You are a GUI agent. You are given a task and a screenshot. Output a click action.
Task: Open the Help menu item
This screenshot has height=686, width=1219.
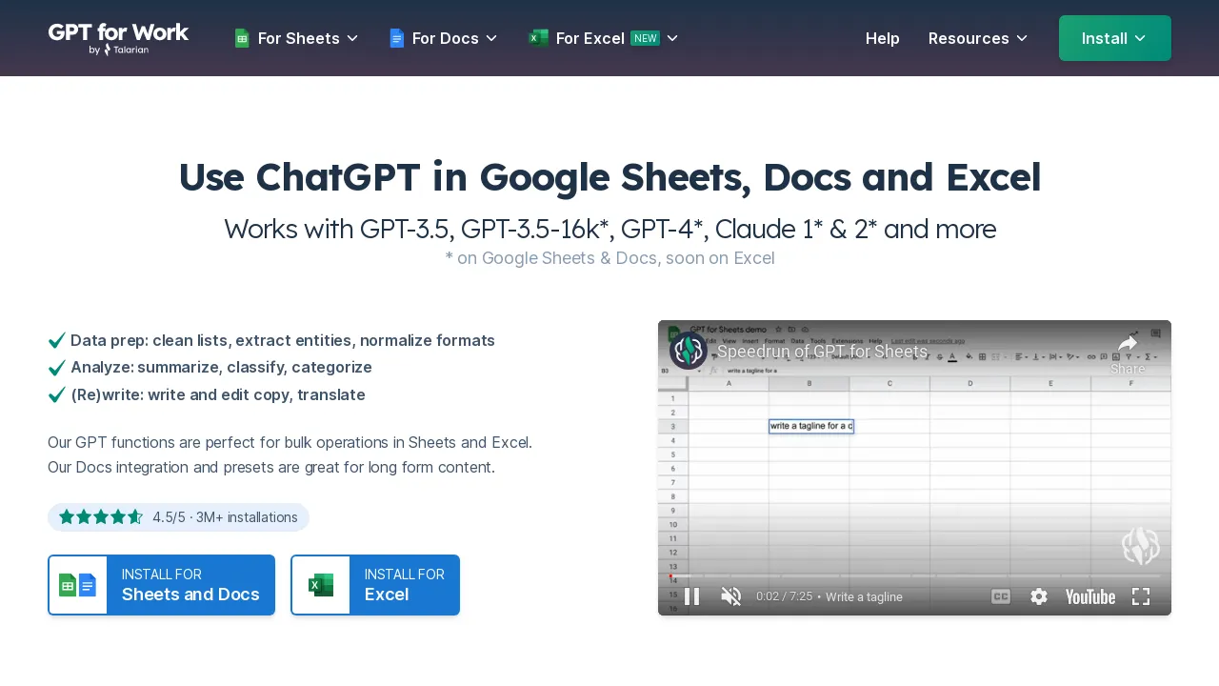pyautogui.click(x=882, y=38)
